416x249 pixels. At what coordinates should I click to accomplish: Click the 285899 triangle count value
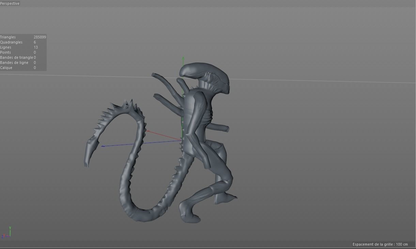(40, 37)
